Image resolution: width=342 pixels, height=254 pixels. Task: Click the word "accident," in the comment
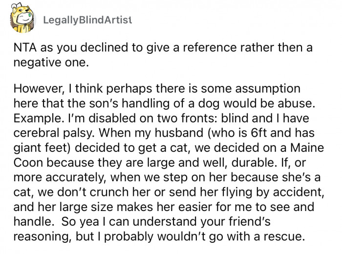point(299,192)
